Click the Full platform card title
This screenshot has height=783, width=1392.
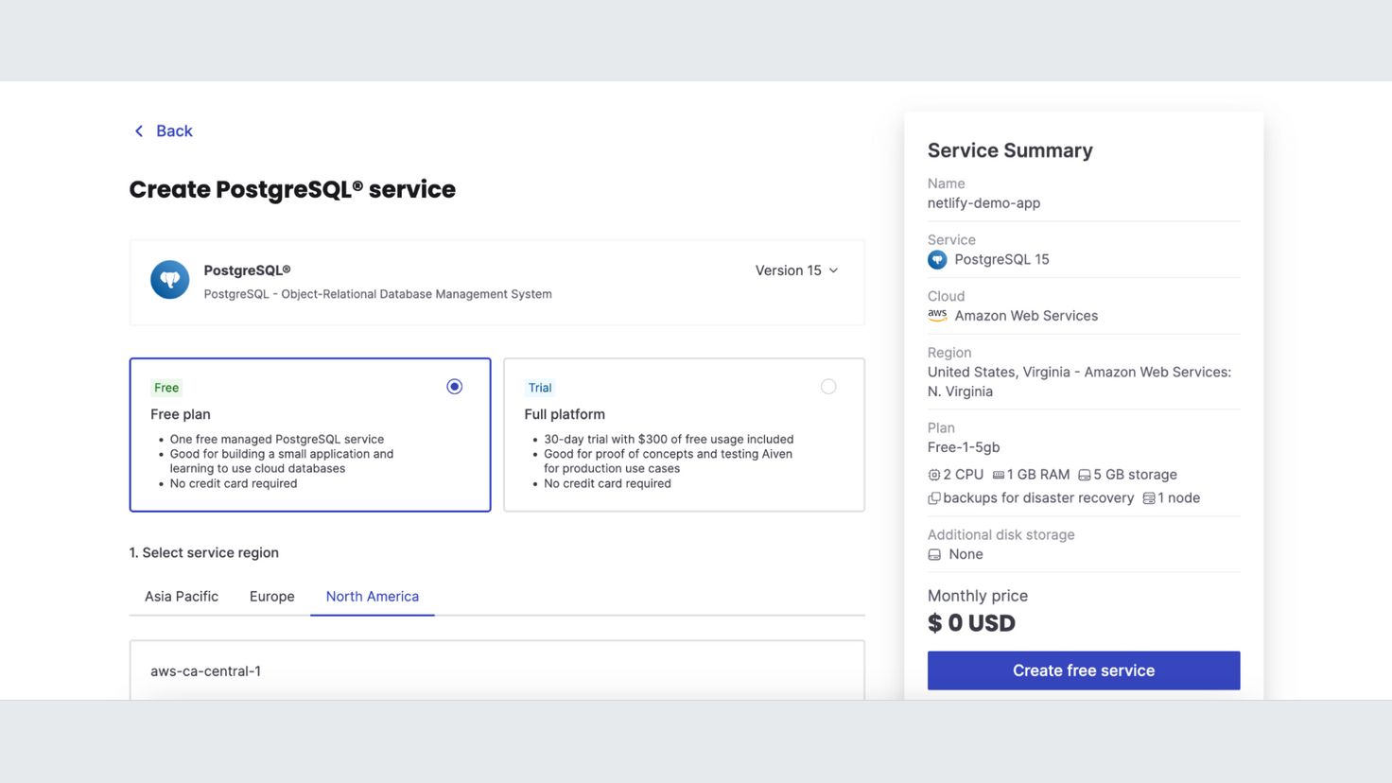pyautogui.click(x=565, y=414)
